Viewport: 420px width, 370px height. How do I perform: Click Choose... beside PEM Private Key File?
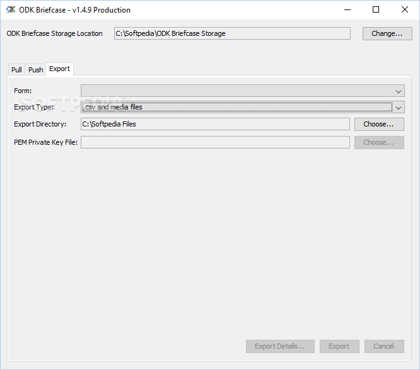pos(379,142)
